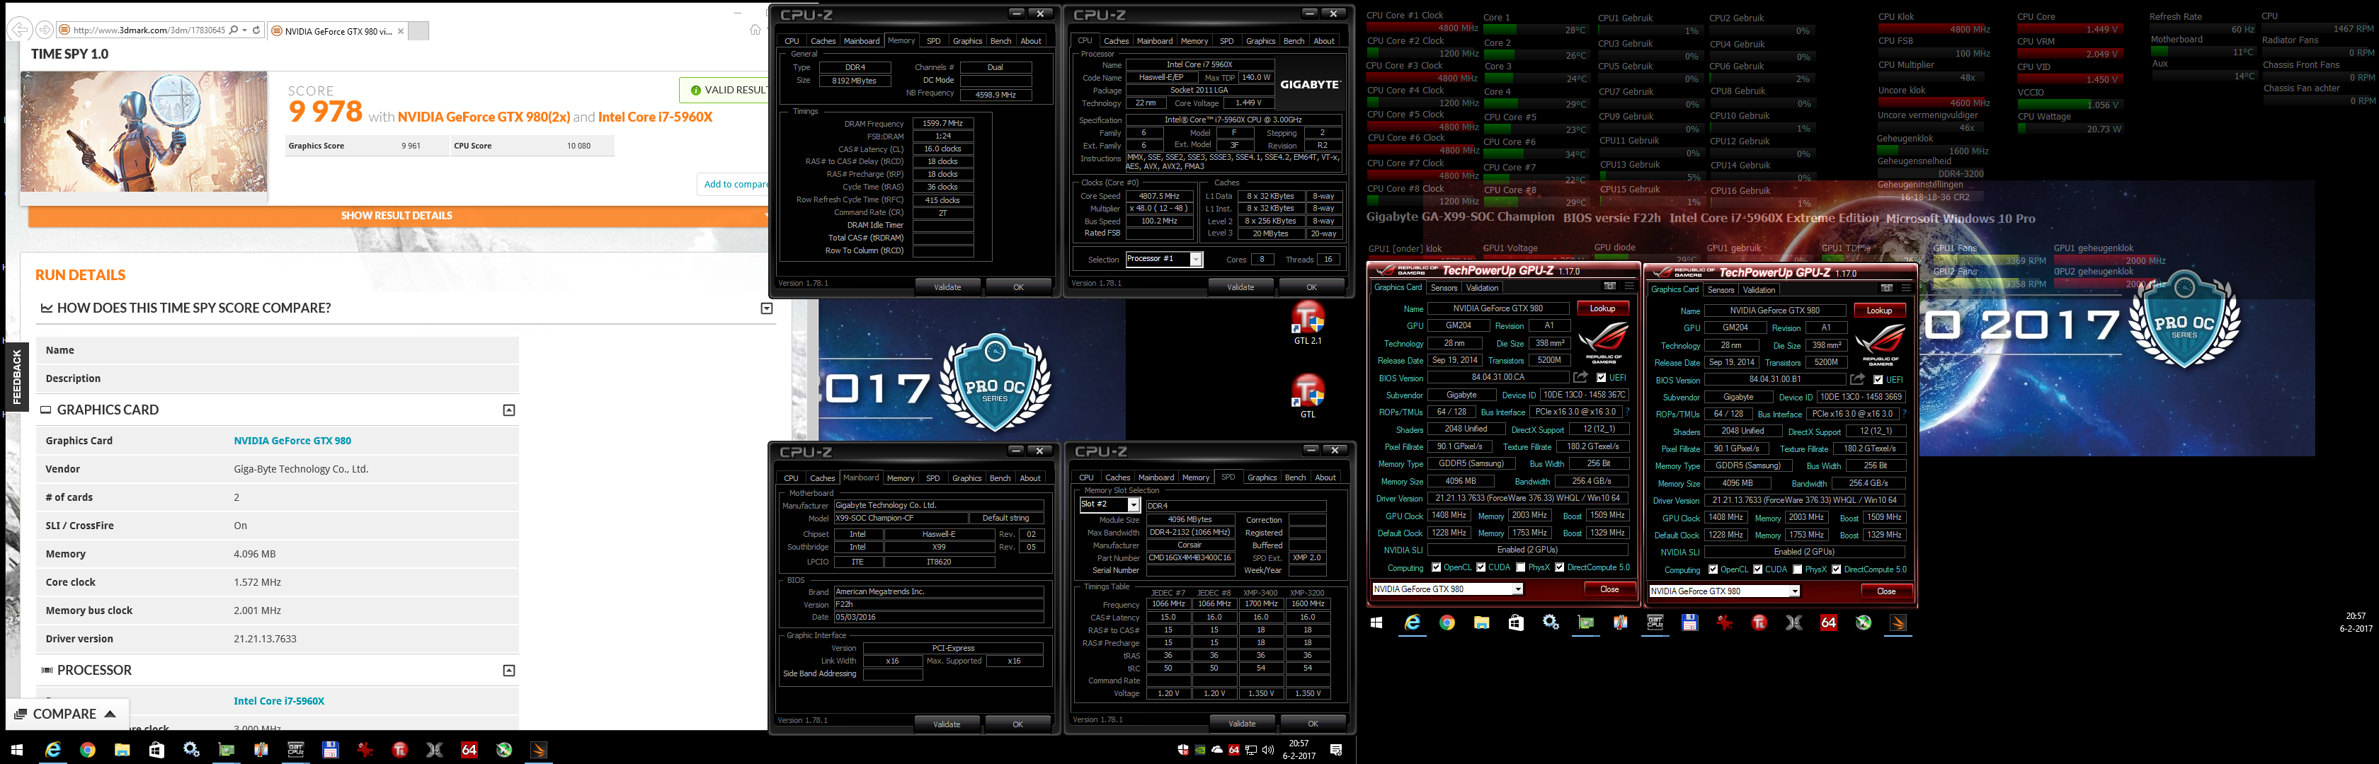Click the Time Spy result thumbnail image
The image size is (2379, 764).
click(x=144, y=132)
